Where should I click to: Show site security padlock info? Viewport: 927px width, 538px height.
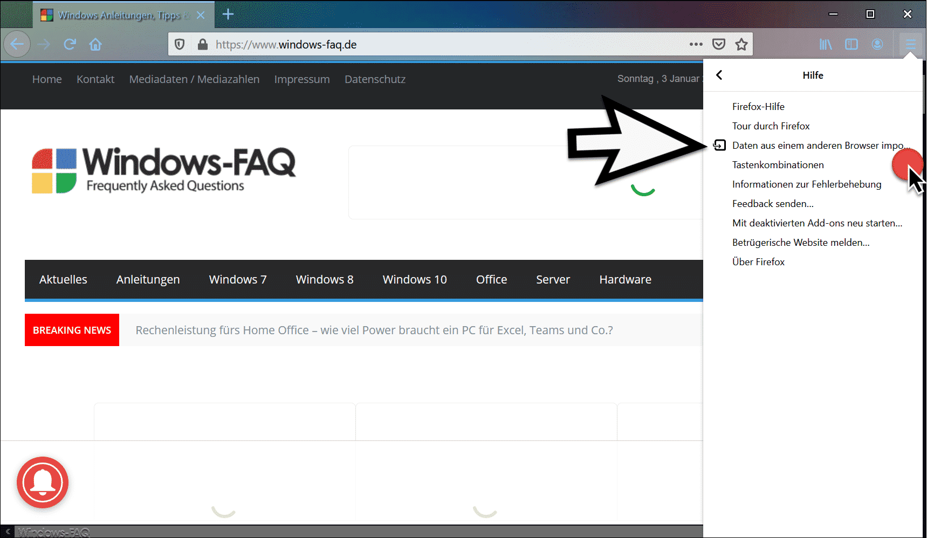pos(203,44)
